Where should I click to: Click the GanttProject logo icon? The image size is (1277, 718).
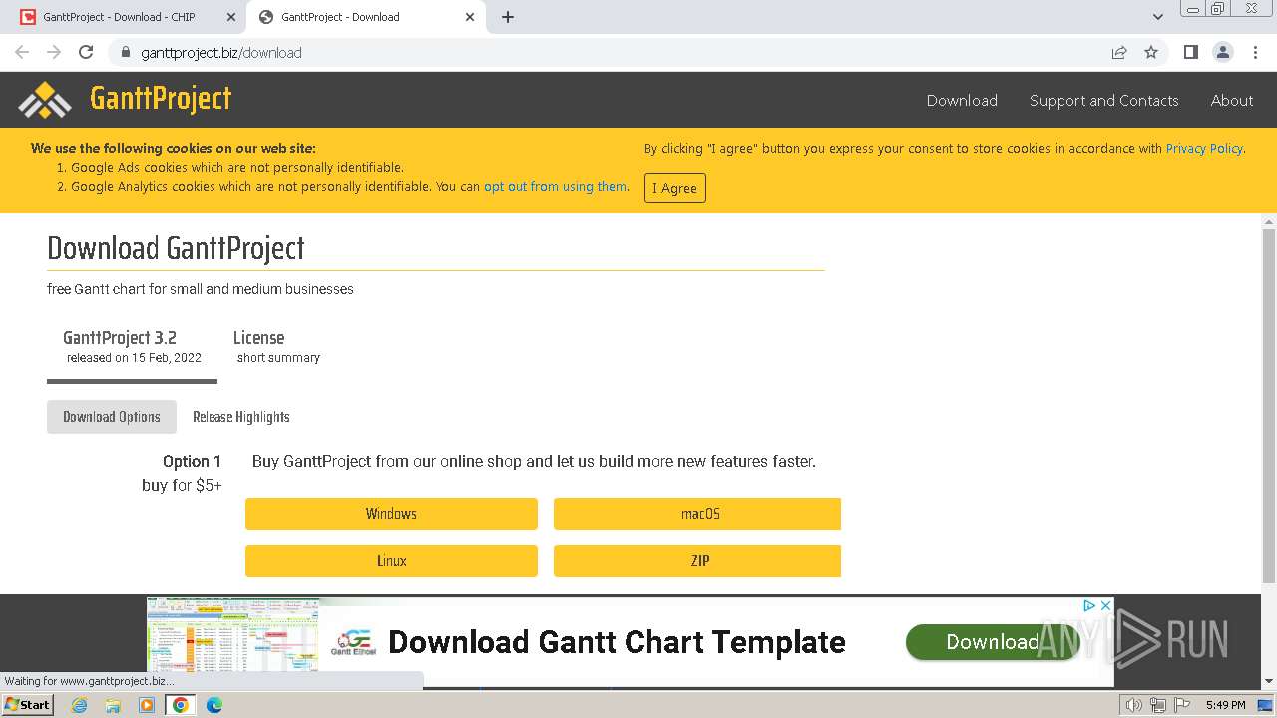coord(45,99)
